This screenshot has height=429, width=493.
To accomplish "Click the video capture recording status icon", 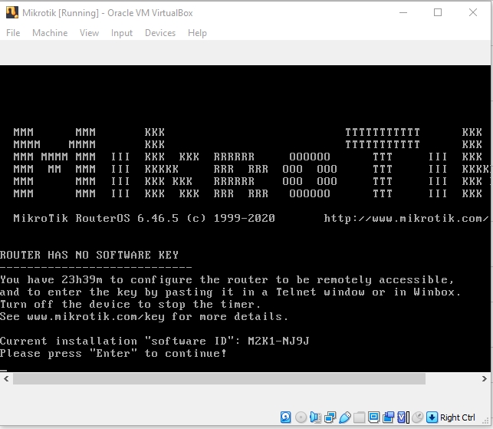I will tap(389, 417).
